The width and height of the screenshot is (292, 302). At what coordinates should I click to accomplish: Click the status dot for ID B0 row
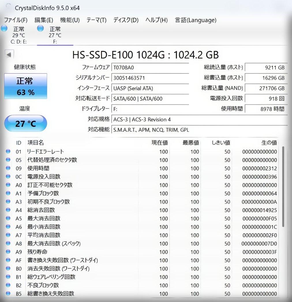[8, 268]
